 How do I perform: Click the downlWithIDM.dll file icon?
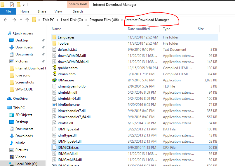point(54,56)
